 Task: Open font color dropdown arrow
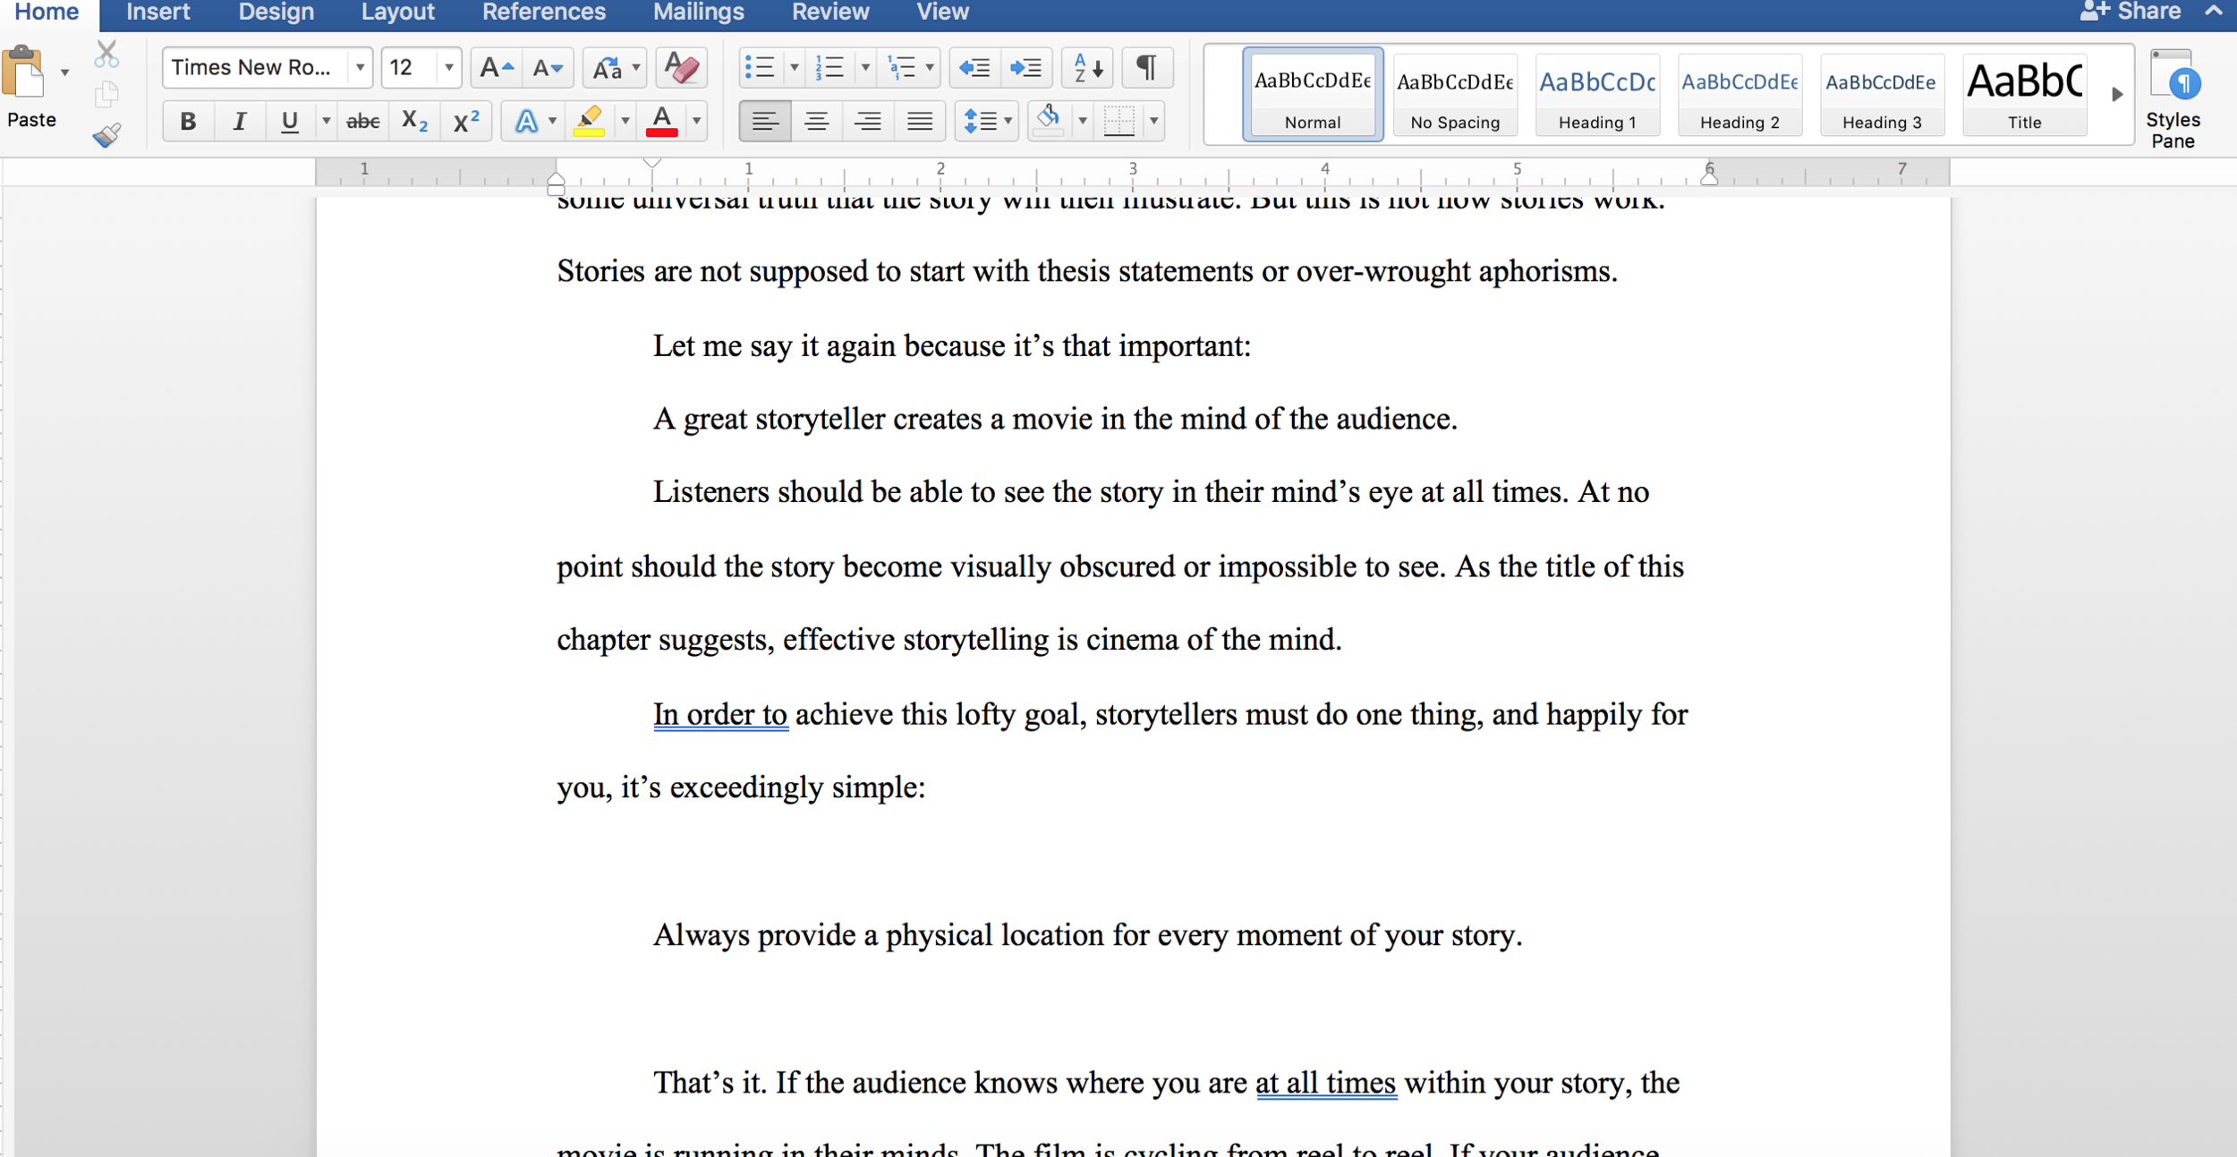696,121
